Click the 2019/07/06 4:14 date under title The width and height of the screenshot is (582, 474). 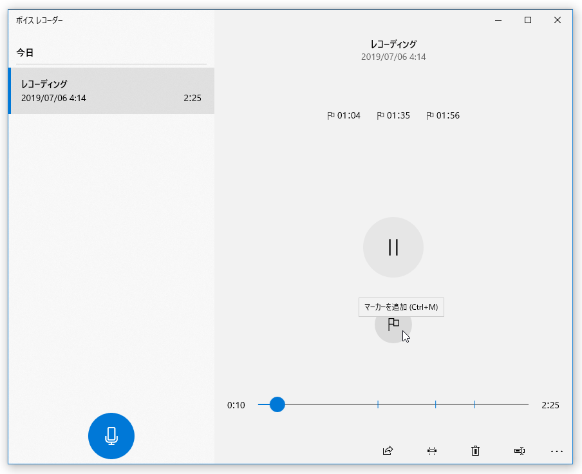click(393, 57)
